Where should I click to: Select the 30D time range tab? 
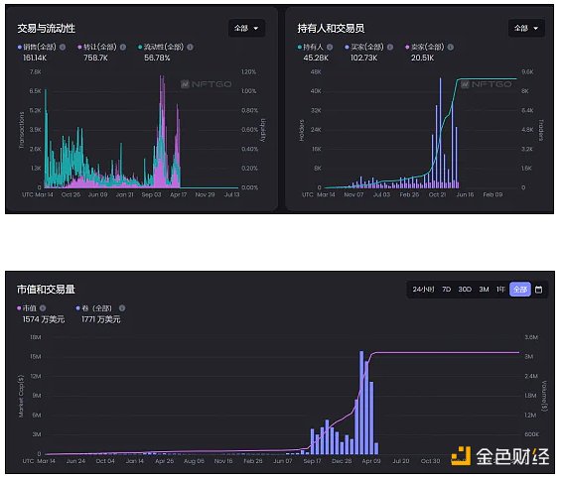[465, 290]
